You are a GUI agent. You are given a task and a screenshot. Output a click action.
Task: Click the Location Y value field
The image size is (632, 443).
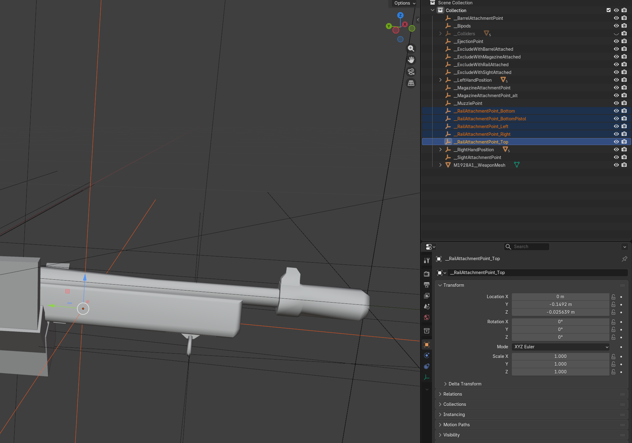point(560,304)
